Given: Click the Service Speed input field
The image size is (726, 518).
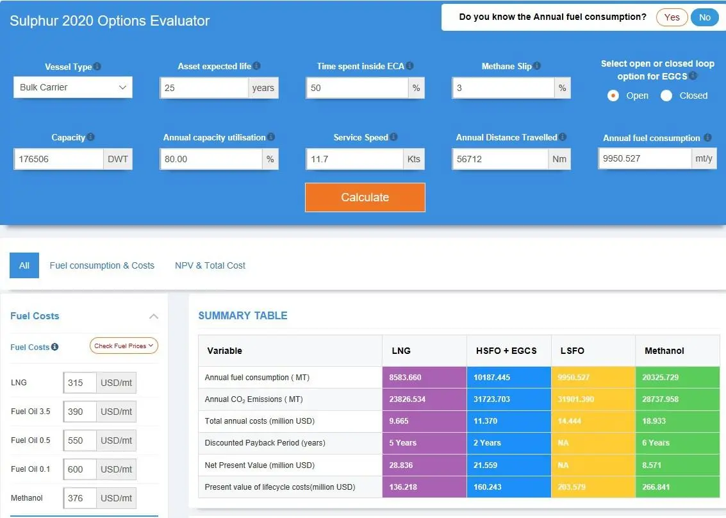Looking at the screenshot, I should tap(354, 159).
